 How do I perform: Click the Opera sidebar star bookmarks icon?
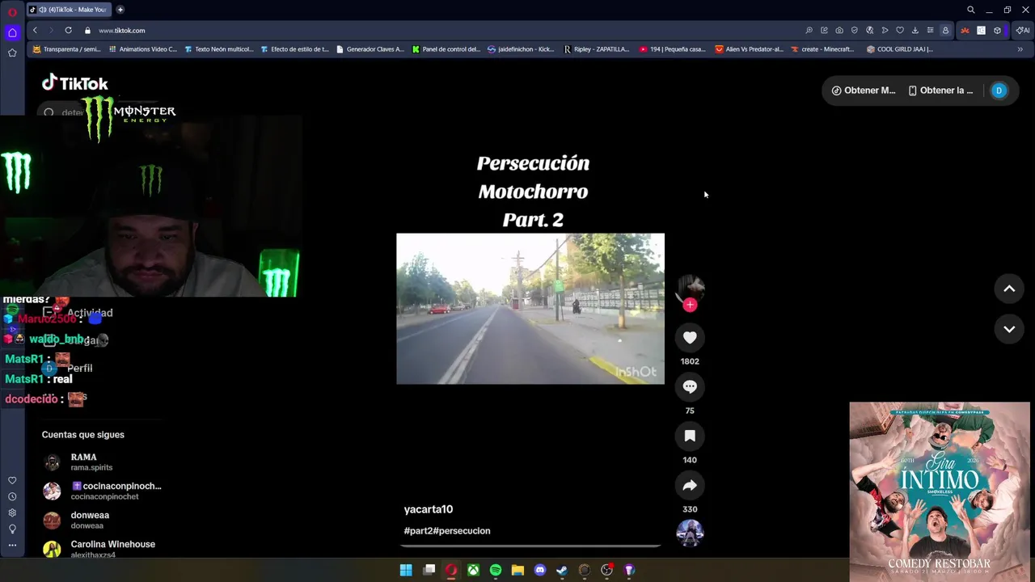point(12,53)
